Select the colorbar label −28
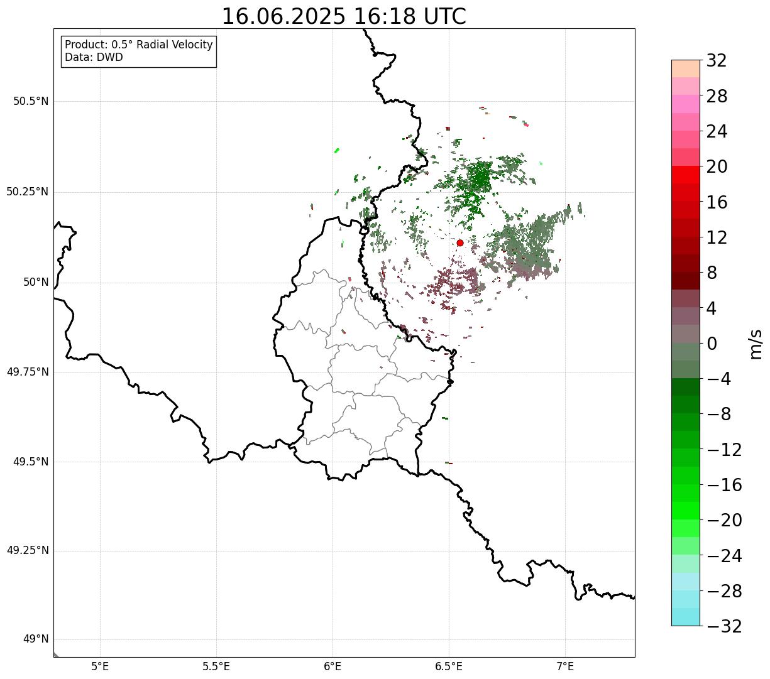Viewport: 770px width, 679px height. pos(724,592)
